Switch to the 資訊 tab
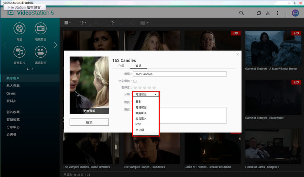Screen dimensions: 304x177 click(138, 66)
